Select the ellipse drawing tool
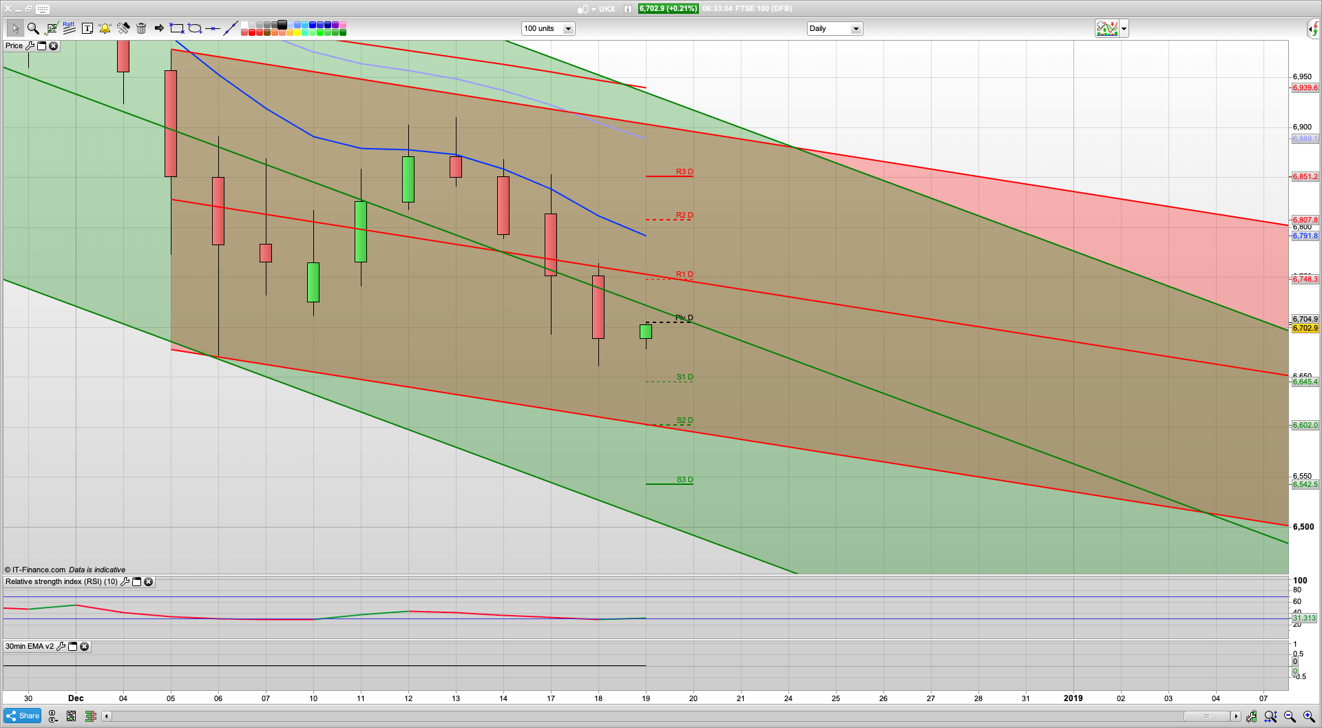This screenshot has width=1322, height=728. click(x=195, y=28)
